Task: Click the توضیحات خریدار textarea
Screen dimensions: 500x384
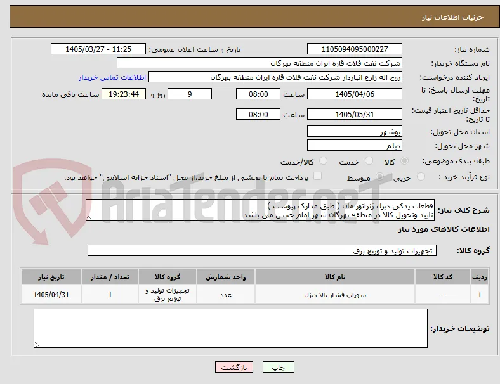Action: pyautogui.click(x=230, y=328)
